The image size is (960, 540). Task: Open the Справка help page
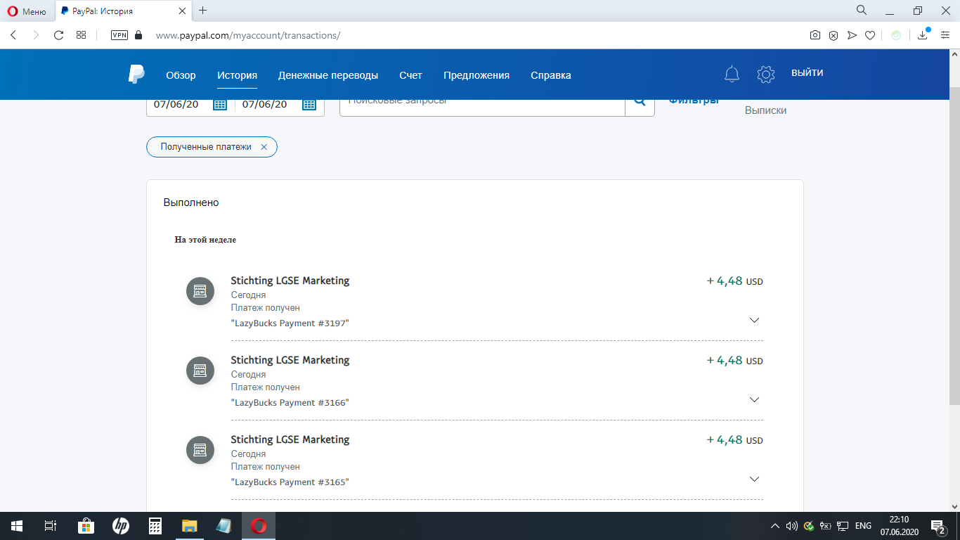(551, 75)
